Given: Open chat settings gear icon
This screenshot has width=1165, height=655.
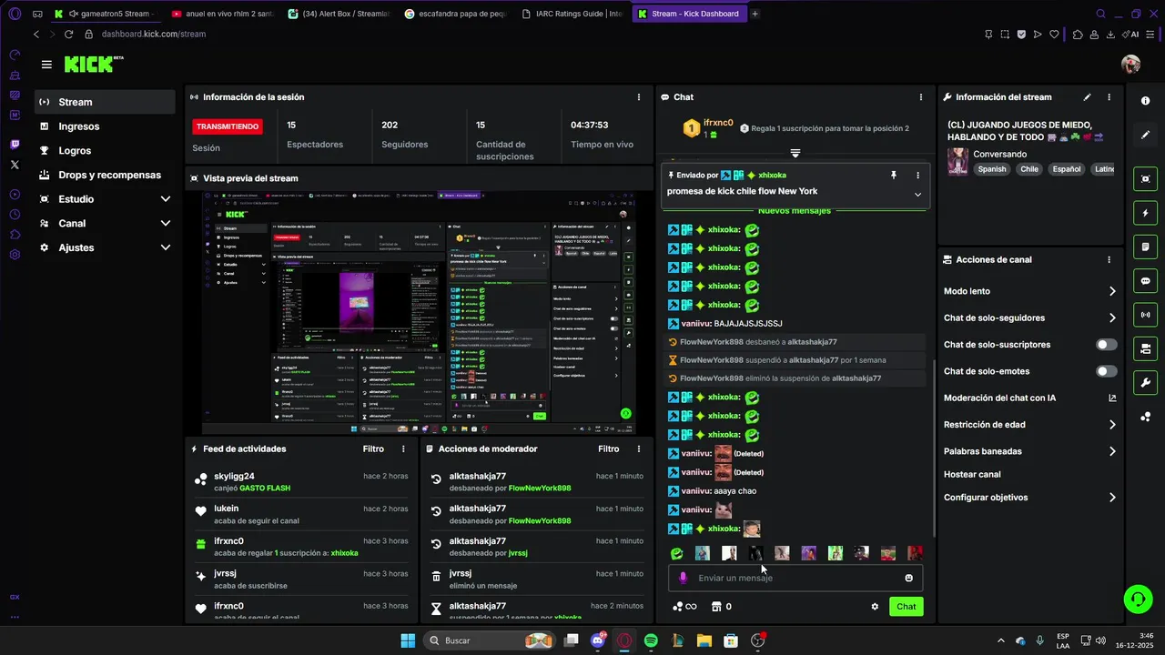Looking at the screenshot, I should 875,607.
